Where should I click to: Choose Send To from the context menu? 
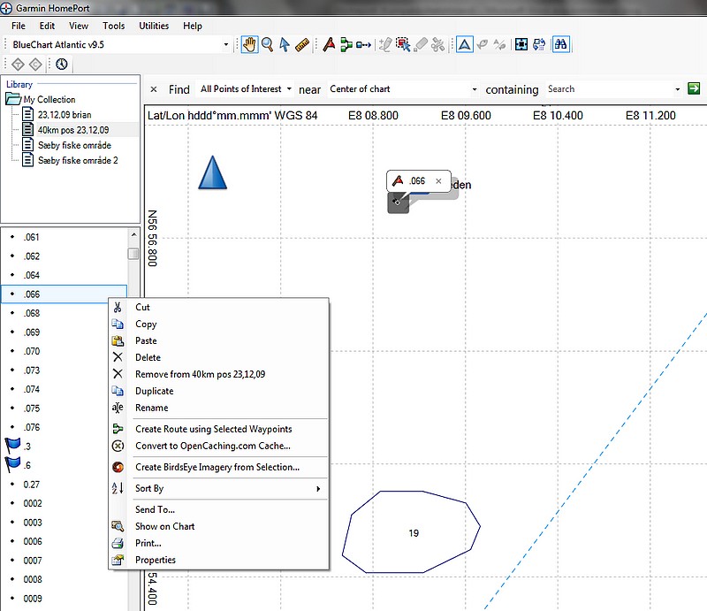[218, 509]
